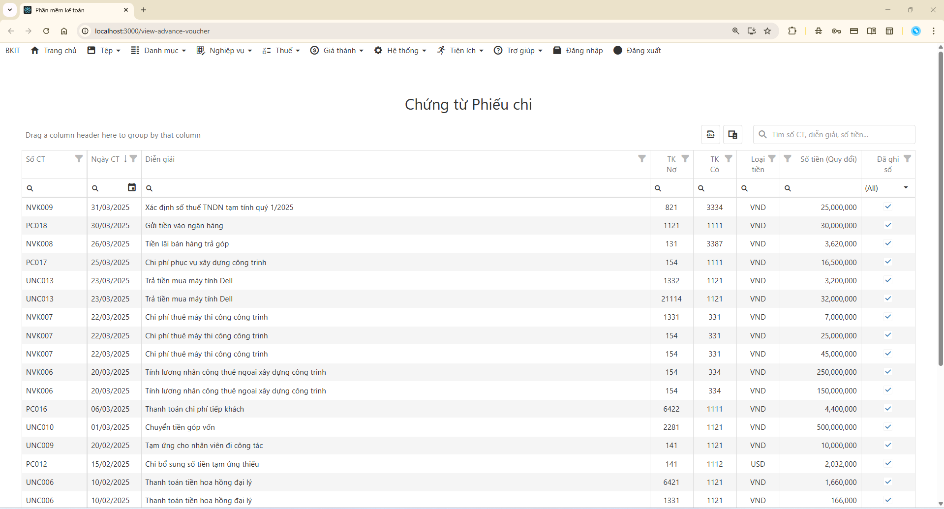
Task: Click the filter icon on Số CT column
Action: [x=79, y=159]
